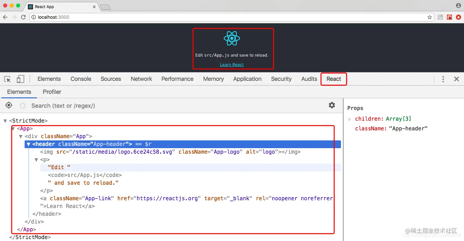Image resolution: width=464 pixels, height=241 pixels.
Task: Open the Application panel
Action: tap(247, 79)
